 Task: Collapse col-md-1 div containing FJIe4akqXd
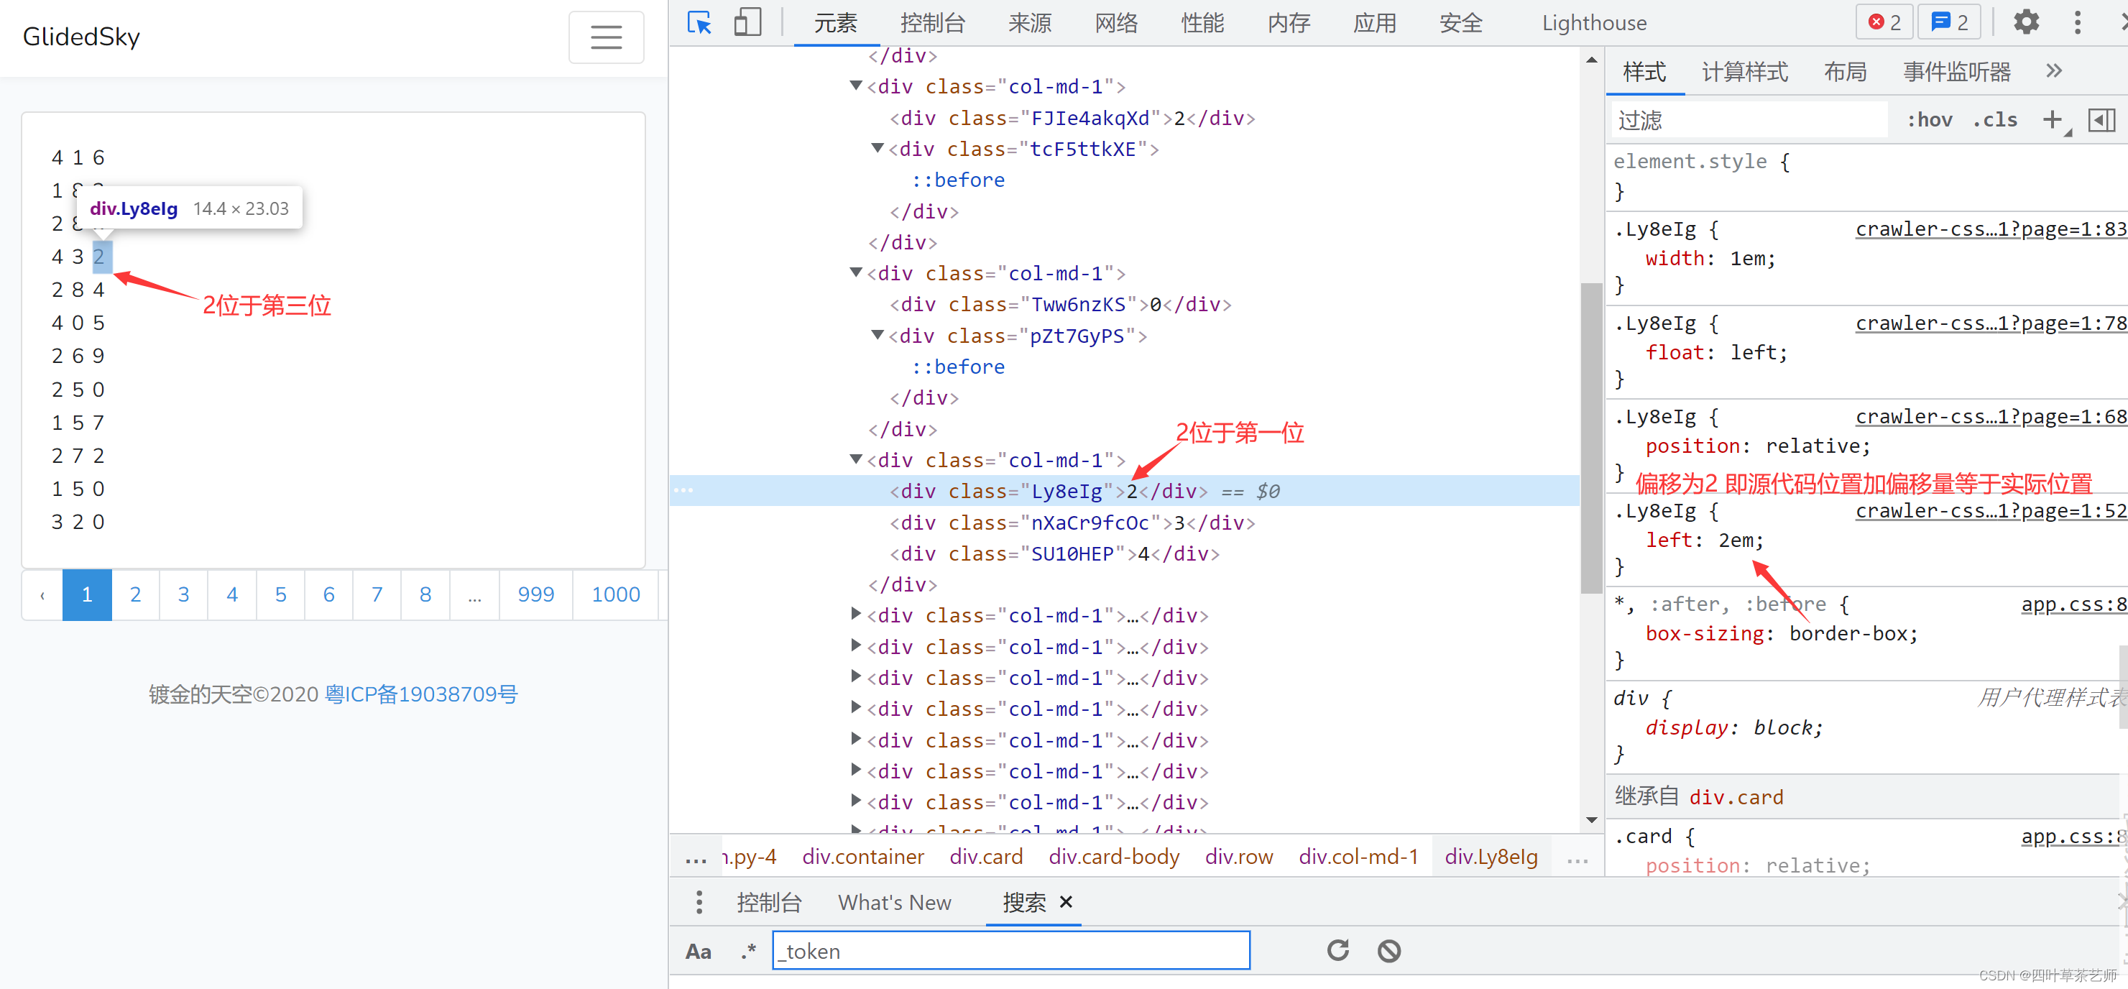coord(856,86)
